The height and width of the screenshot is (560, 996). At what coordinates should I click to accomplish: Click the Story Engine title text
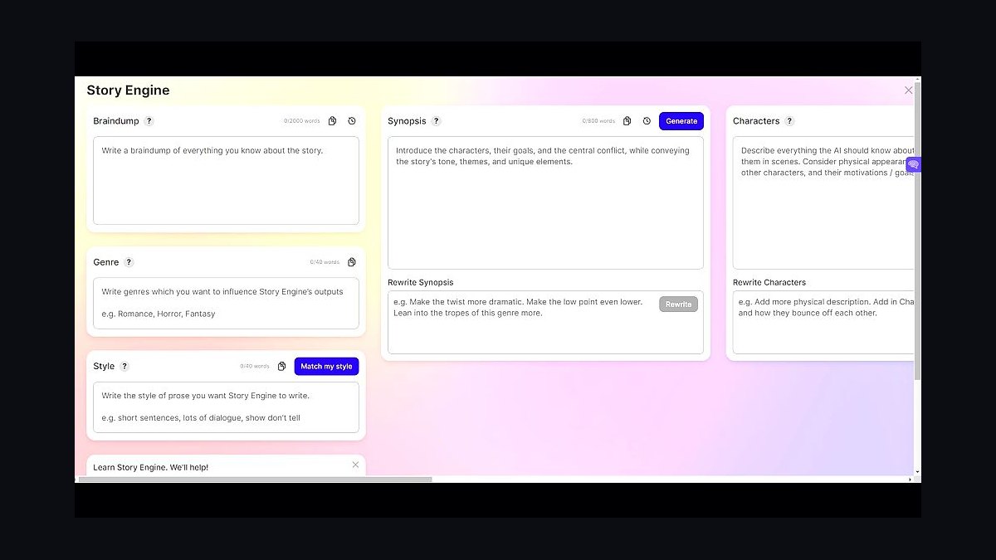pos(128,90)
